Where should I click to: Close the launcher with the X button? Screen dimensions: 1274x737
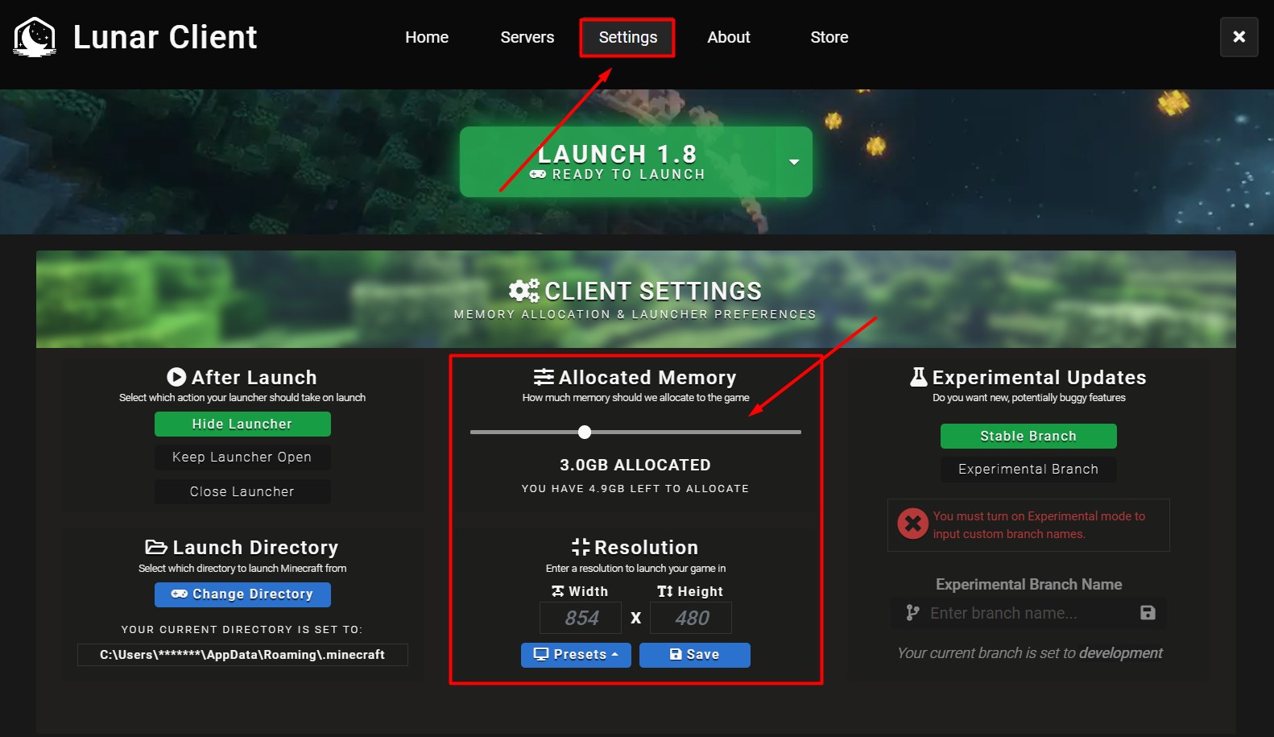pos(1239,37)
